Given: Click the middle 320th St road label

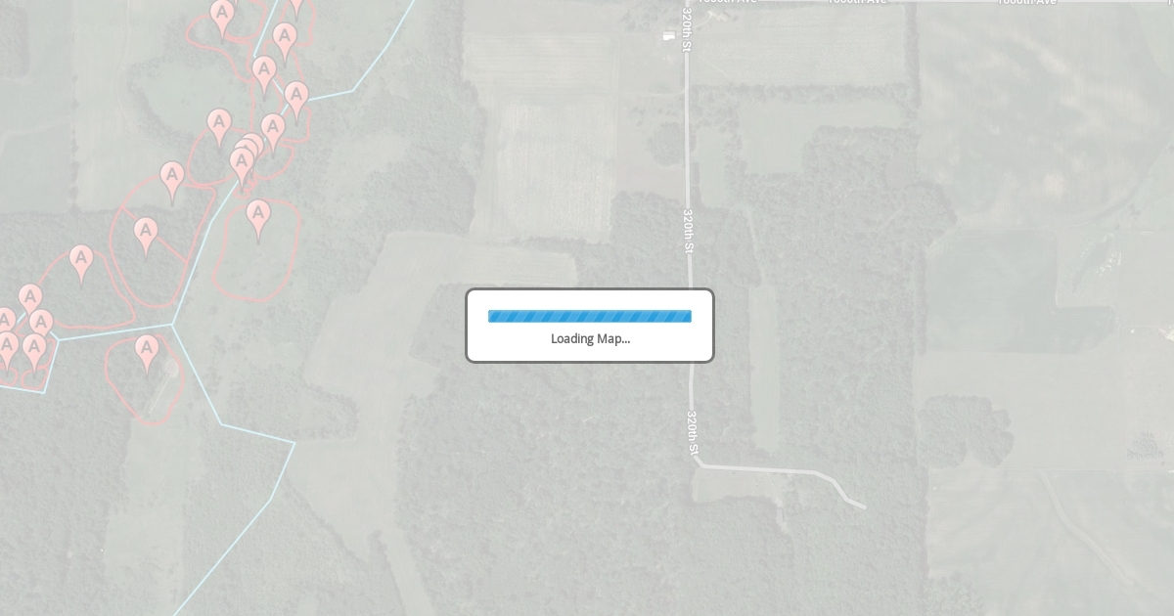Looking at the screenshot, I should pos(689,231).
